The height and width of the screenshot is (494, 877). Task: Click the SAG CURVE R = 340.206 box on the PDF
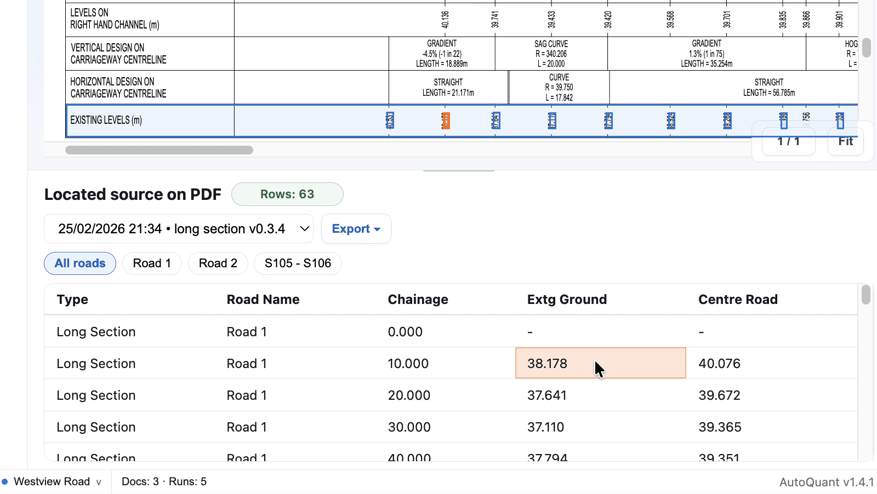pos(551,54)
